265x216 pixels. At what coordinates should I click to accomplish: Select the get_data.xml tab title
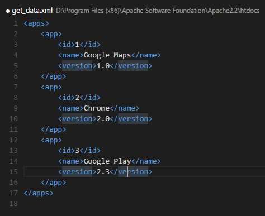(x=32, y=11)
